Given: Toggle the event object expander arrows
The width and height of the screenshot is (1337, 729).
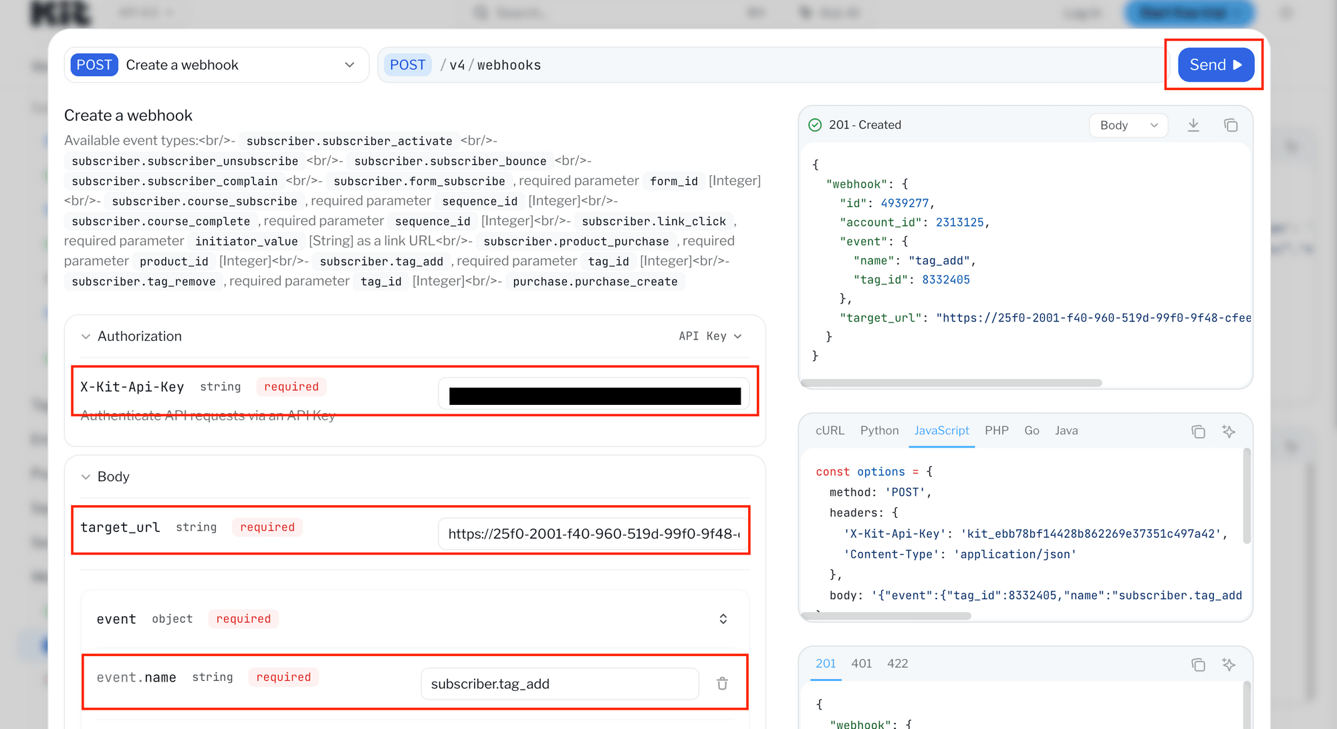Looking at the screenshot, I should pyautogui.click(x=723, y=619).
